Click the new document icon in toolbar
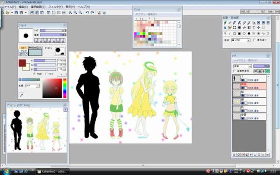280x175 pixels. click(2, 13)
